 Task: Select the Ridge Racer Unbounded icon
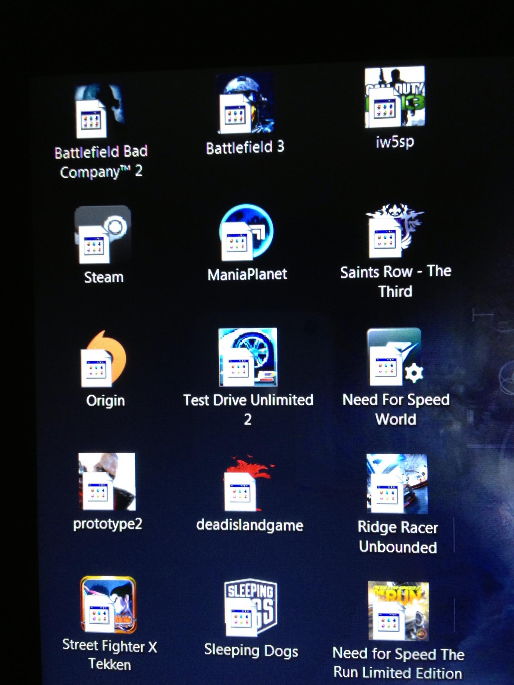(397, 484)
